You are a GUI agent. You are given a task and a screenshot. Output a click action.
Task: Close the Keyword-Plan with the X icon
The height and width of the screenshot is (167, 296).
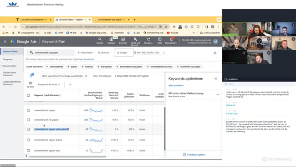click(x=5, y=42)
